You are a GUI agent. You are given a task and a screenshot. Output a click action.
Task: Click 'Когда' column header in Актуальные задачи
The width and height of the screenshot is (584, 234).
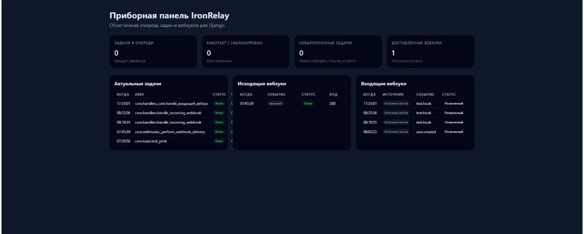point(123,95)
